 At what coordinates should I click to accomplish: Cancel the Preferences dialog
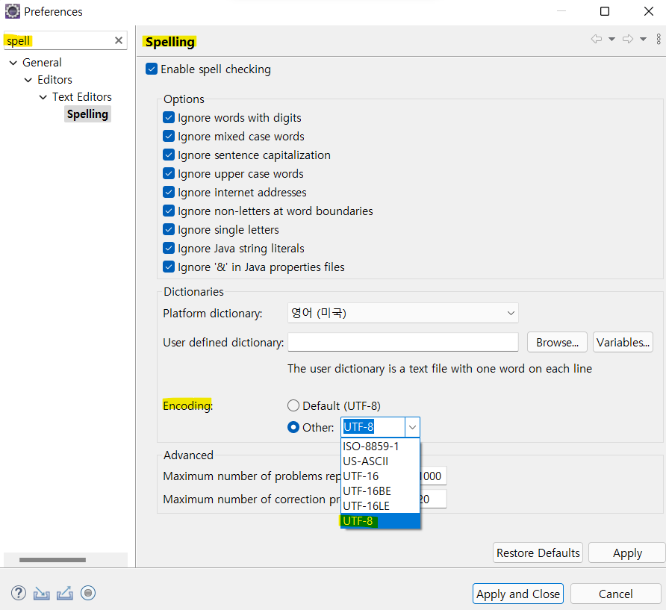click(615, 594)
